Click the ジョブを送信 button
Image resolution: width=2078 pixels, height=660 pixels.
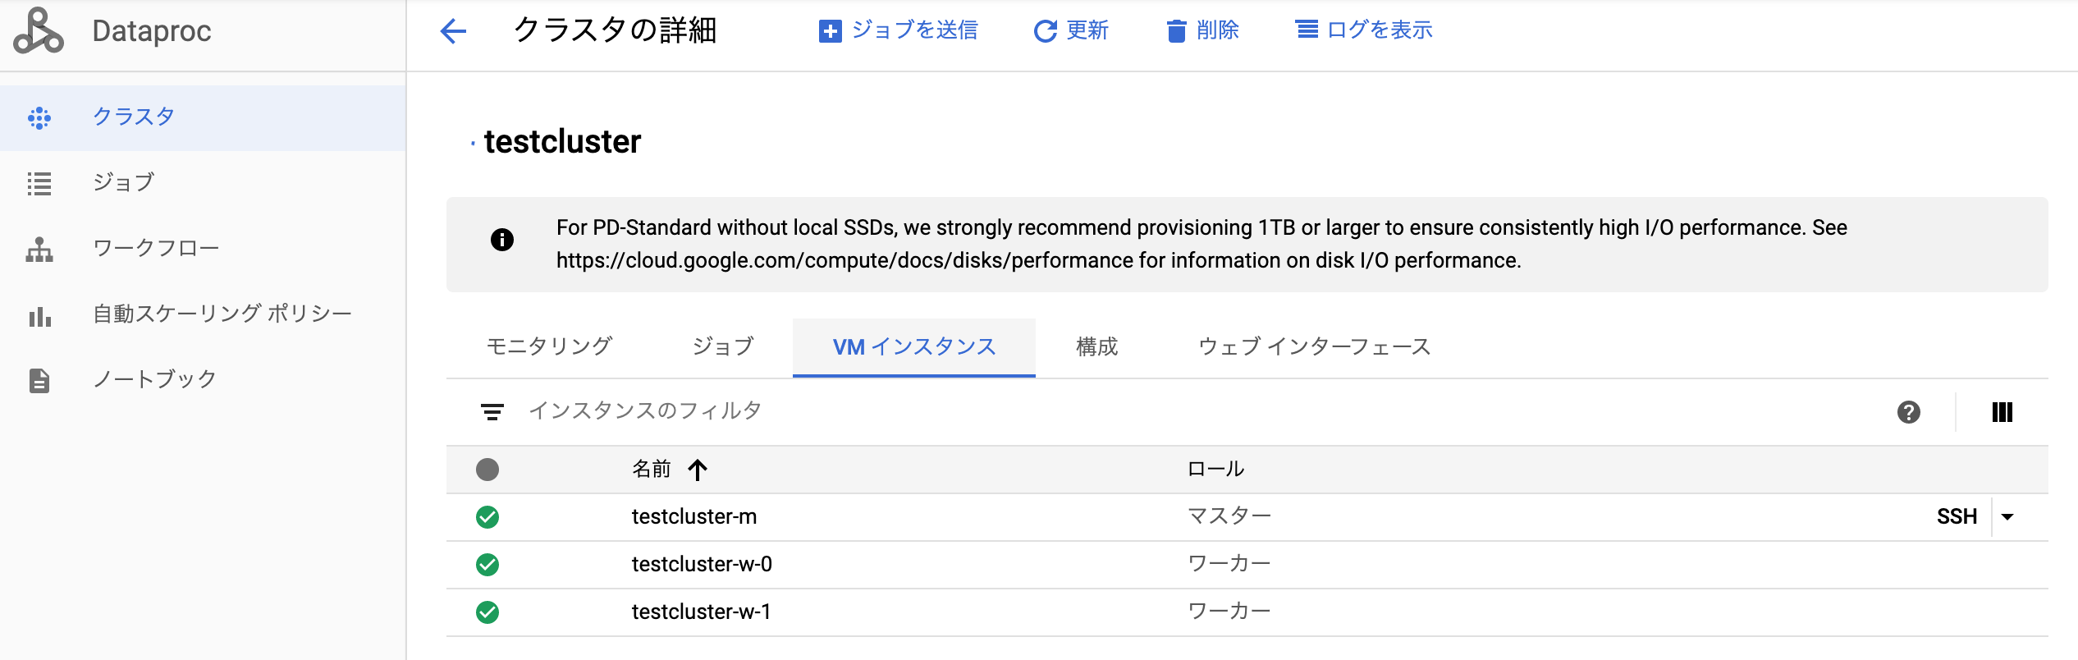tap(899, 31)
